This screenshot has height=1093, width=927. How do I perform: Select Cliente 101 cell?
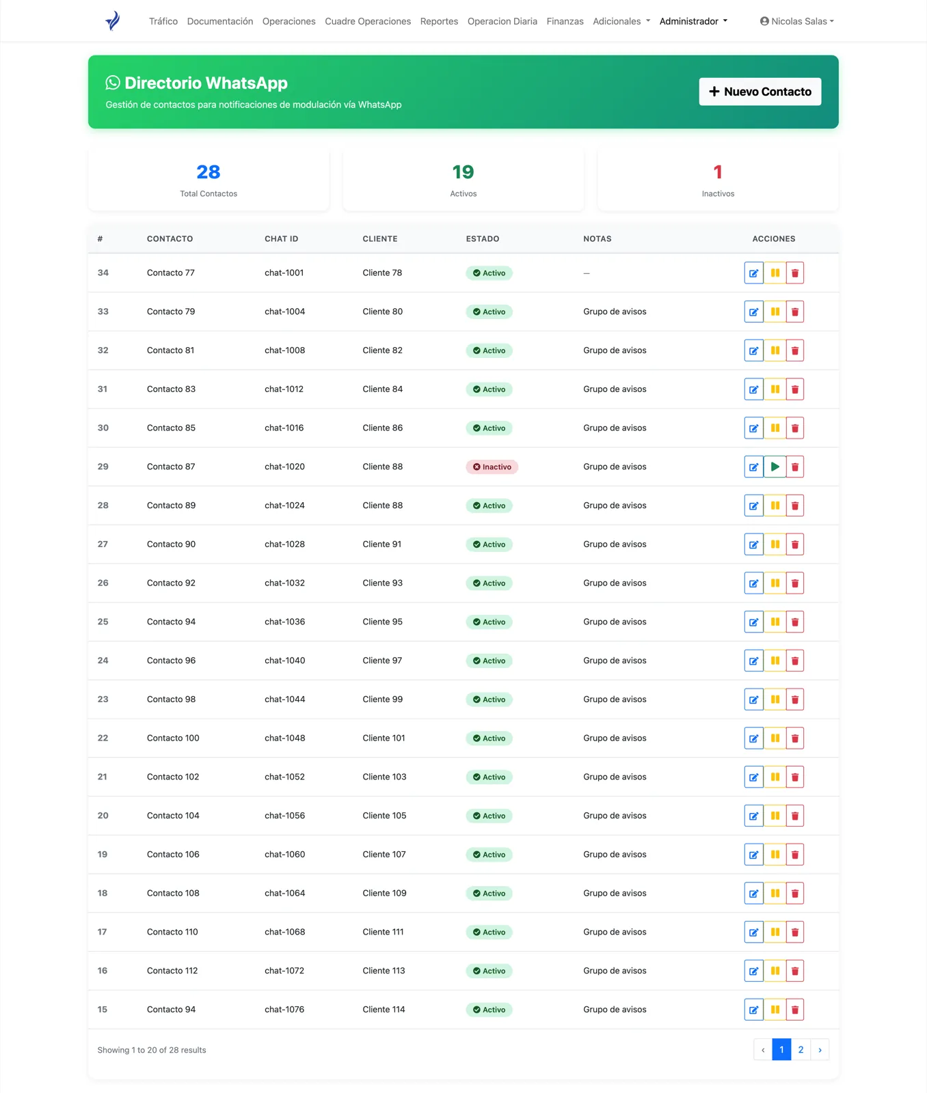pos(384,738)
